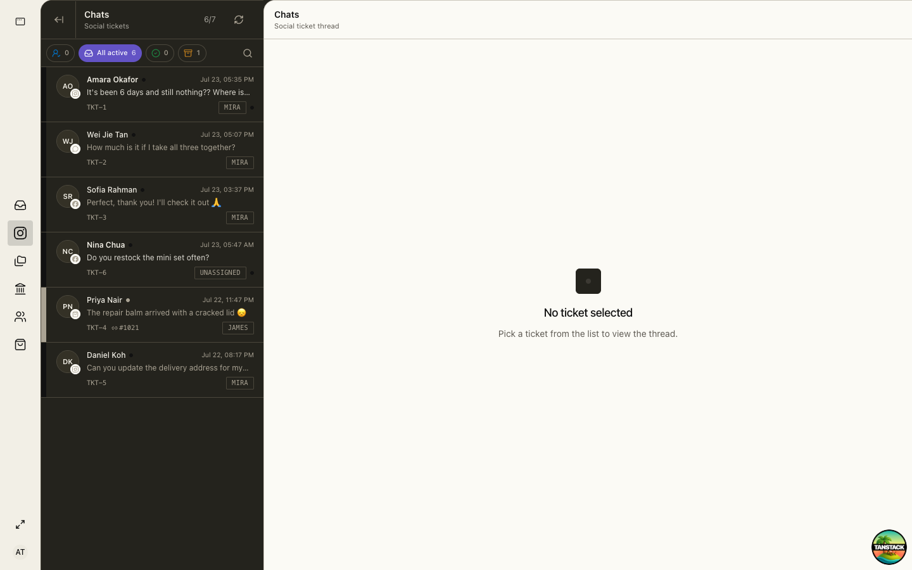
Task: Click Wei Jie Tan's WJ avatar
Action: [x=68, y=141]
